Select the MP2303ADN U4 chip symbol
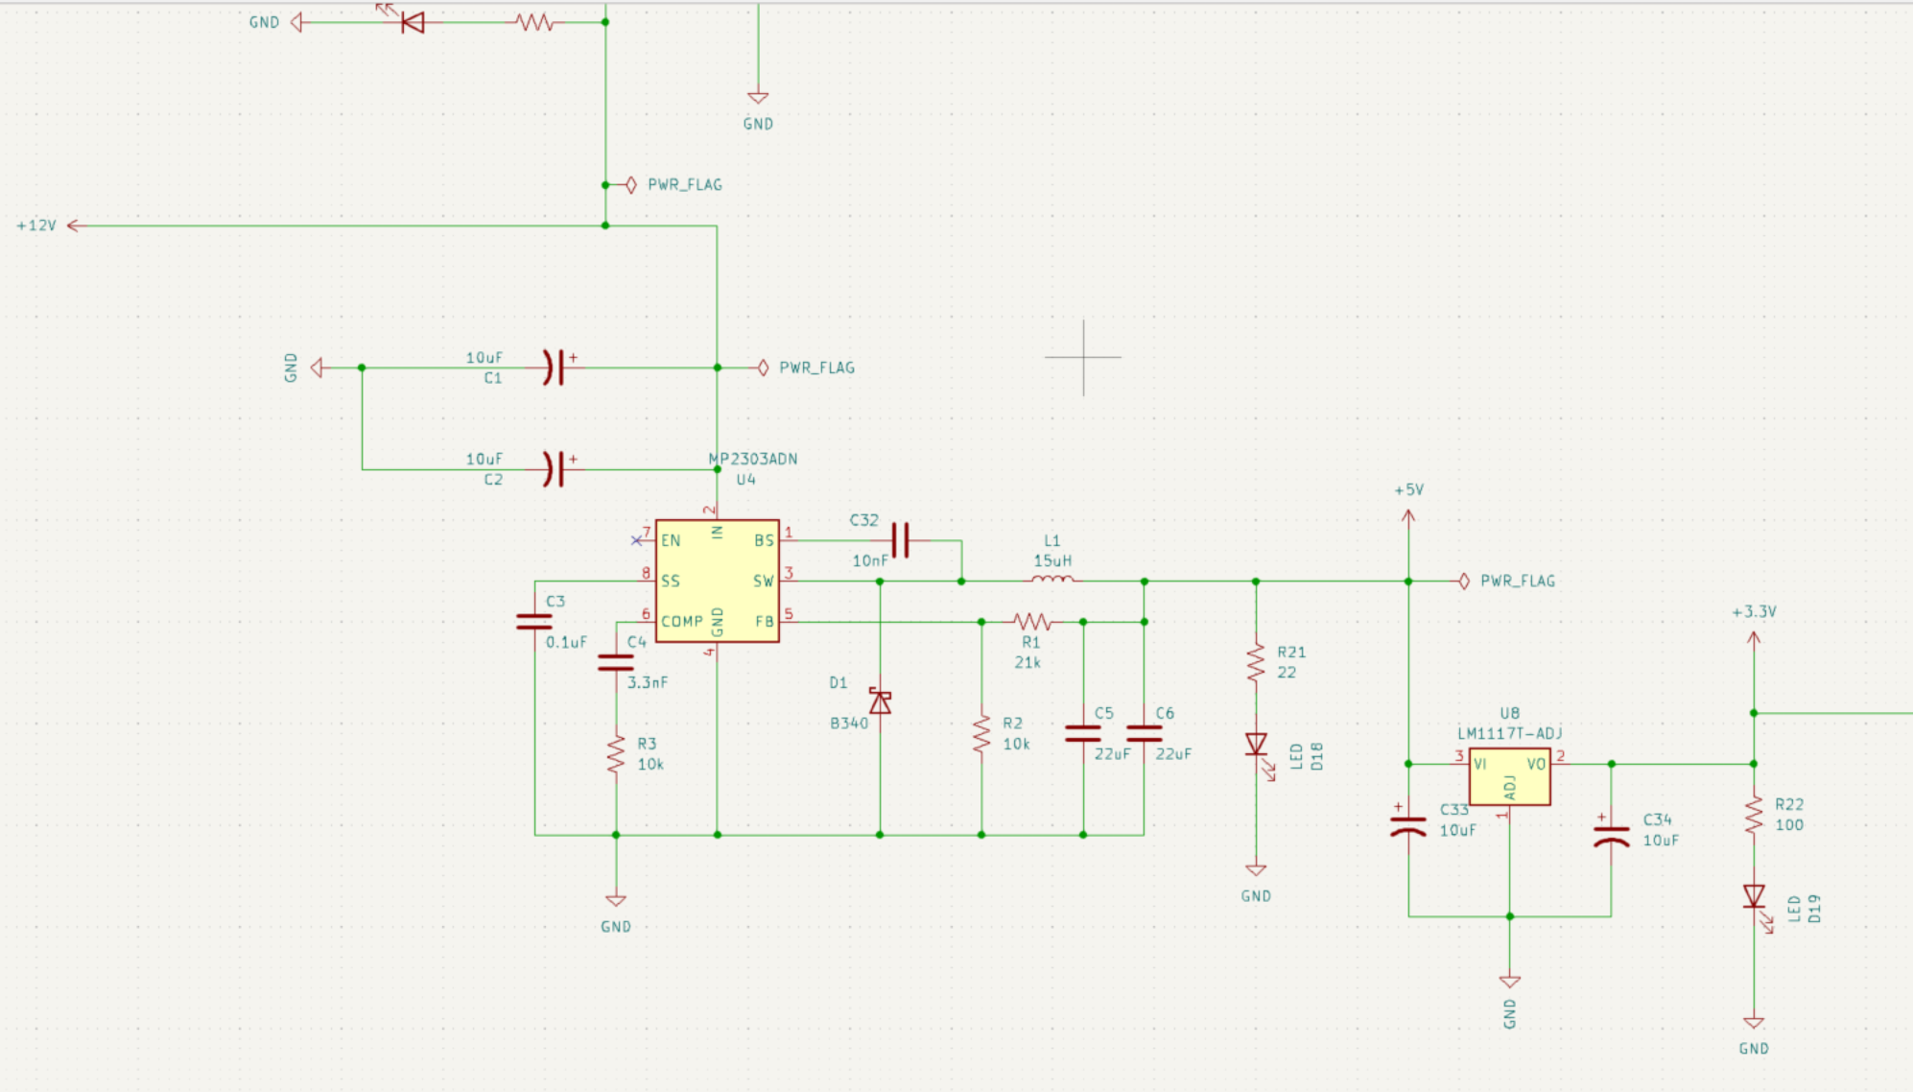The width and height of the screenshot is (1913, 1092). [x=717, y=582]
